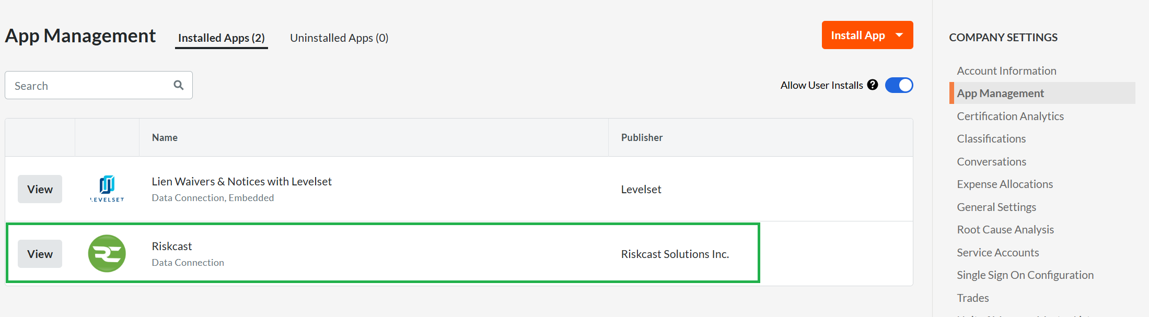Focus the app Search field
This screenshot has width=1149, height=317.
click(89, 86)
